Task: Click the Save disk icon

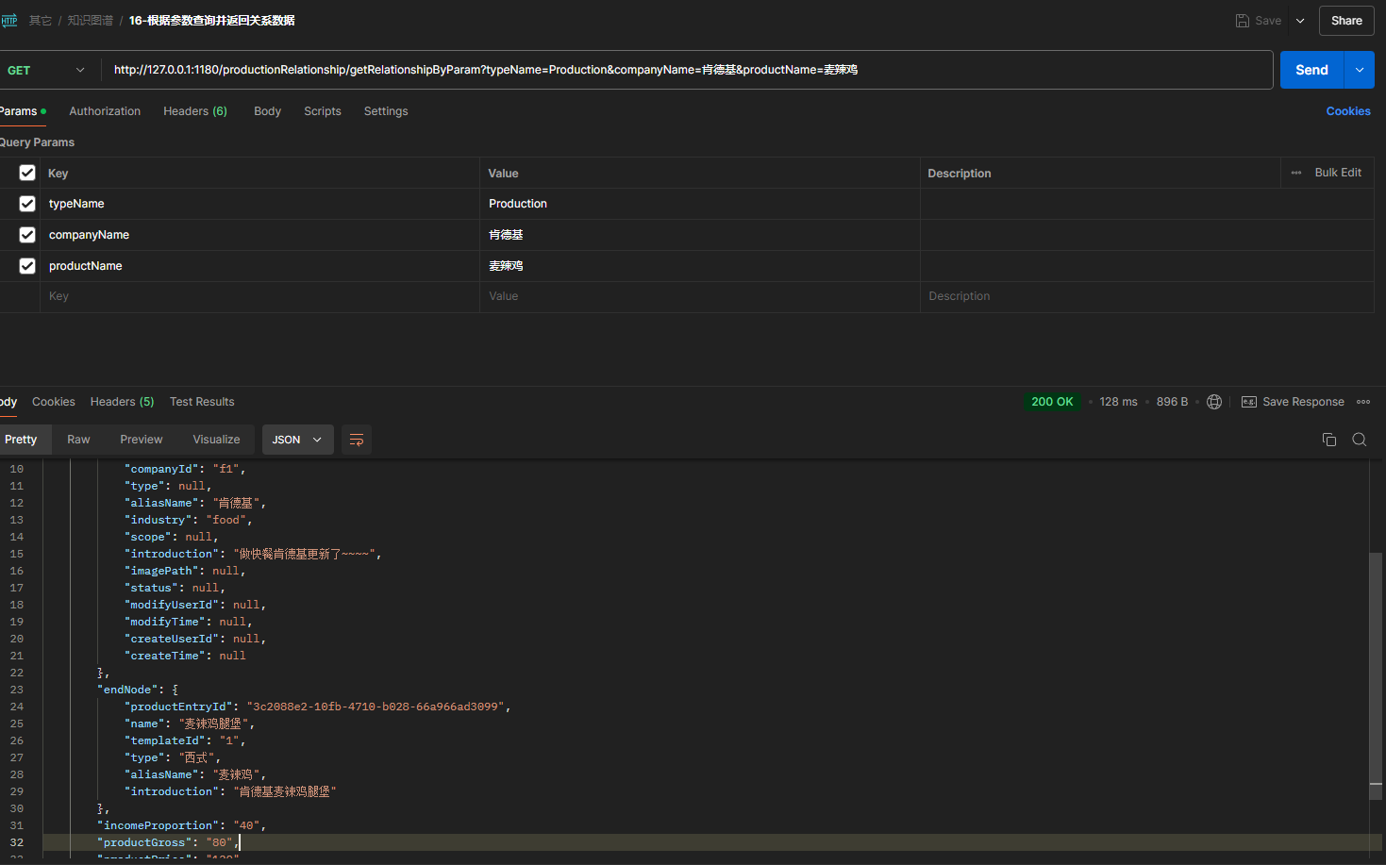Action: (x=1243, y=21)
